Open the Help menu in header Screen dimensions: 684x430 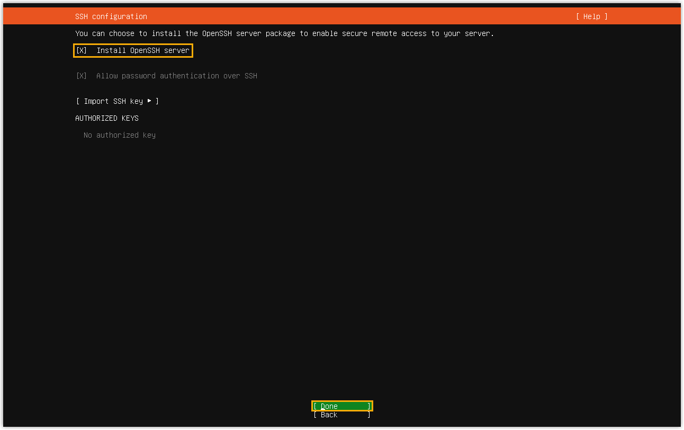(591, 16)
